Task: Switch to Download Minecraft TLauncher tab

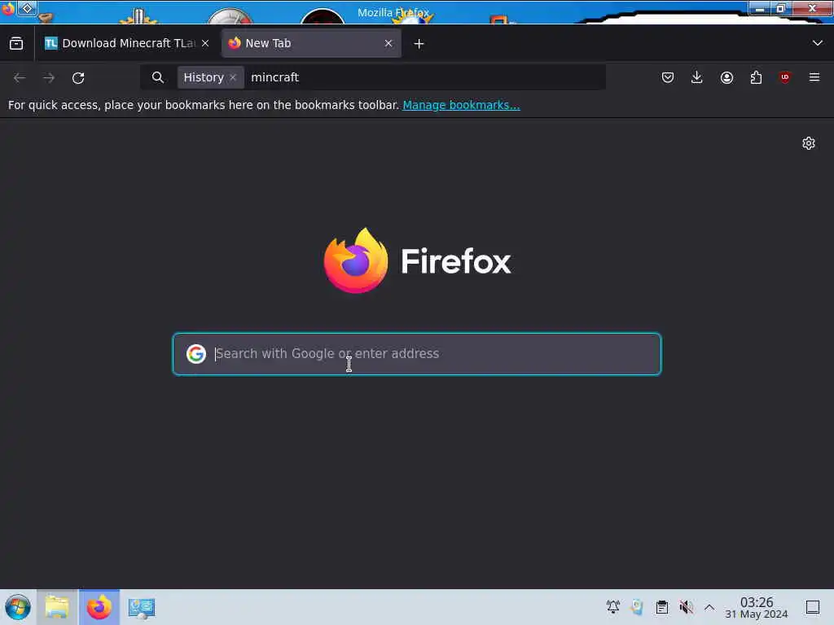Action: coord(126,44)
